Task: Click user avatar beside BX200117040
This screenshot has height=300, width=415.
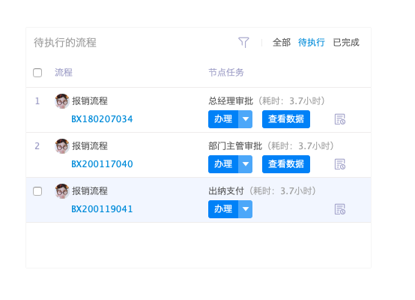Action: pos(62,146)
